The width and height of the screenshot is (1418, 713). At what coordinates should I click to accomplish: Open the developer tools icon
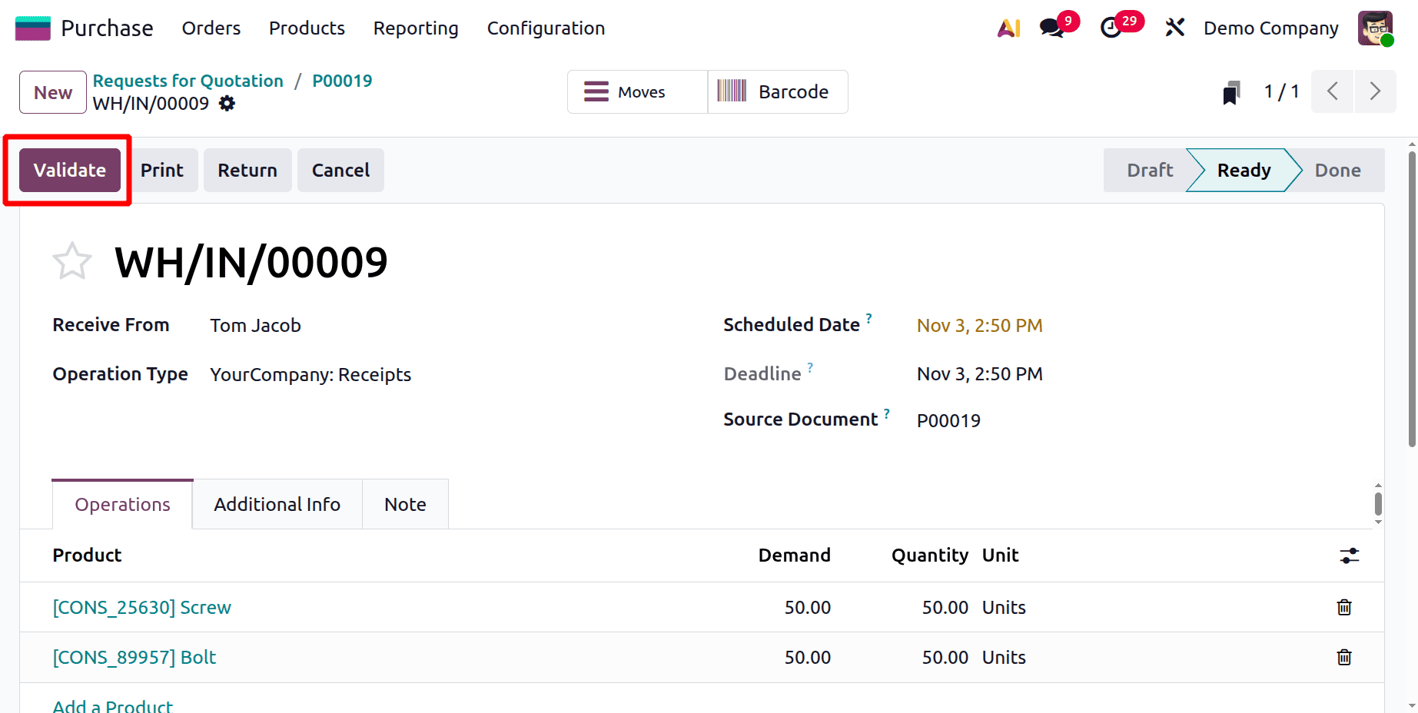(1174, 28)
